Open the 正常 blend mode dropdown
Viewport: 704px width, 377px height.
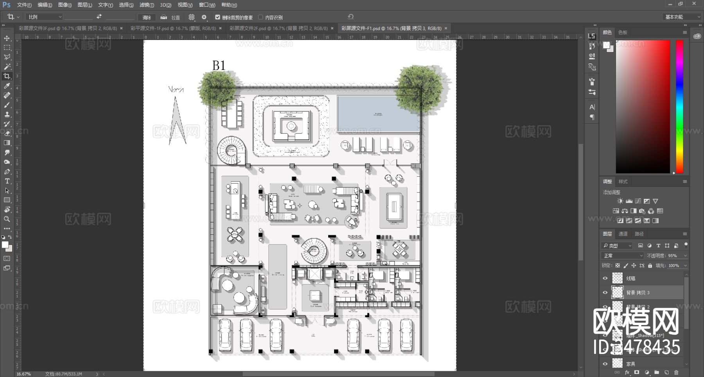(x=623, y=256)
